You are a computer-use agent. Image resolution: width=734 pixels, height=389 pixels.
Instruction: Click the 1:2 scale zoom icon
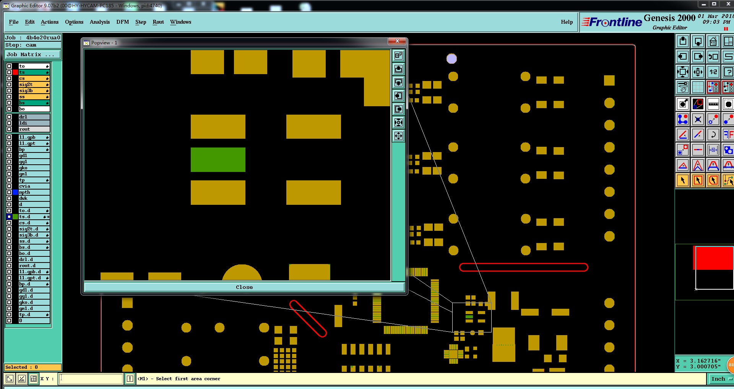click(x=713, y=72)
